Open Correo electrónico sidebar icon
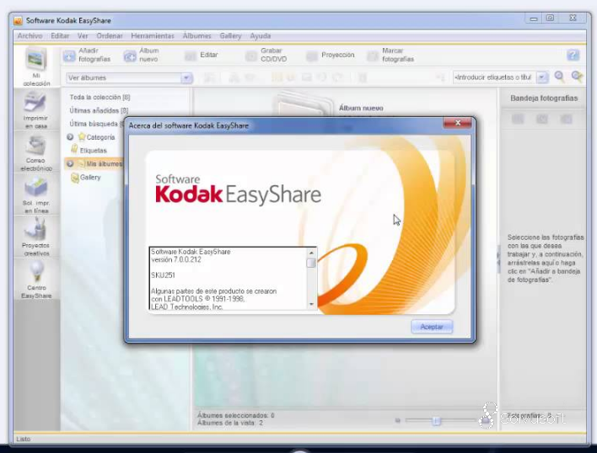The width and height of the screenshot is (597, 453). [x=35, y=152]
